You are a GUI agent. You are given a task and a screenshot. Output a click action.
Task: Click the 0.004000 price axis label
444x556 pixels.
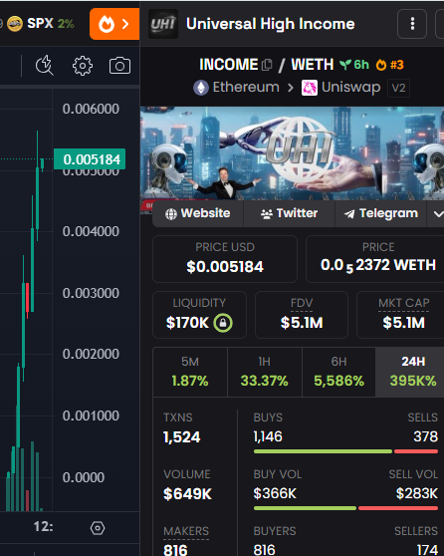click(91, 231)
